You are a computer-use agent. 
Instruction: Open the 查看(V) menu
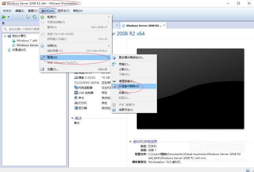coord(32,11)
